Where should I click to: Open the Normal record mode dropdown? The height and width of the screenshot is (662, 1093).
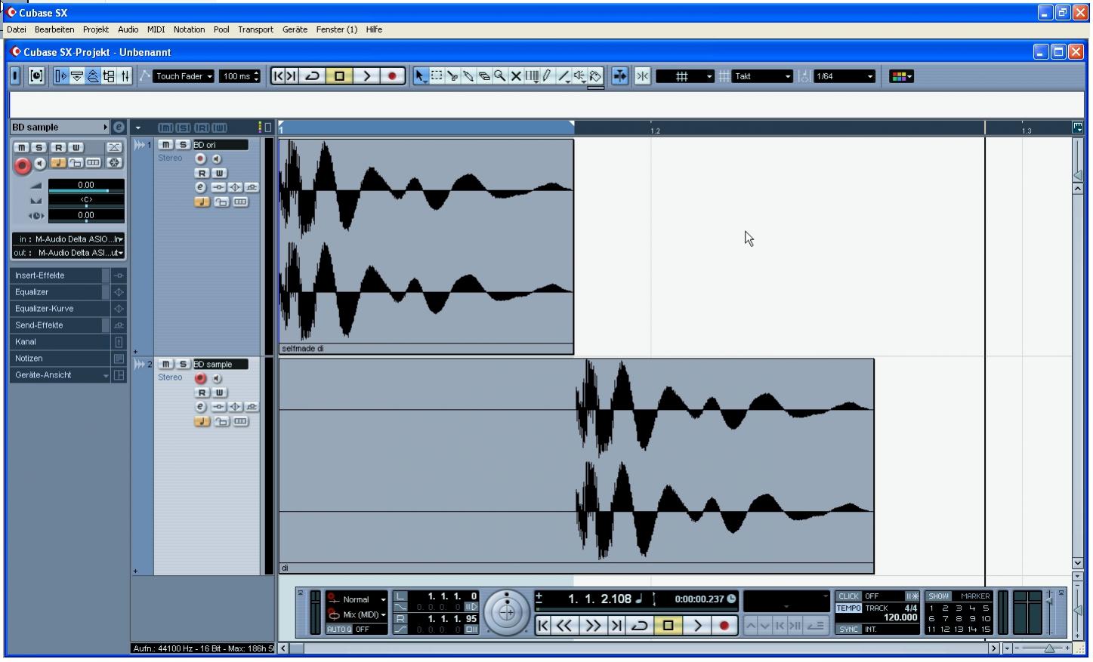(357, 599)
